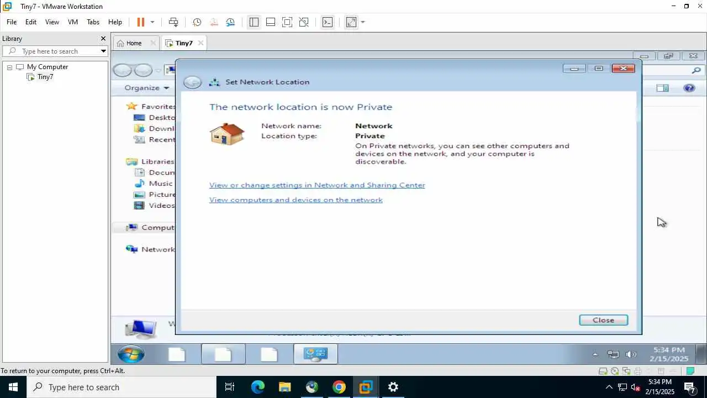Open the Snapshot Manager toolbar icon

tap(230, 22)
